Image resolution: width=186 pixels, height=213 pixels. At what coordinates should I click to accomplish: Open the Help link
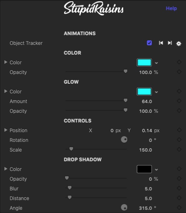pyautogui.click(x=171, y=8)
